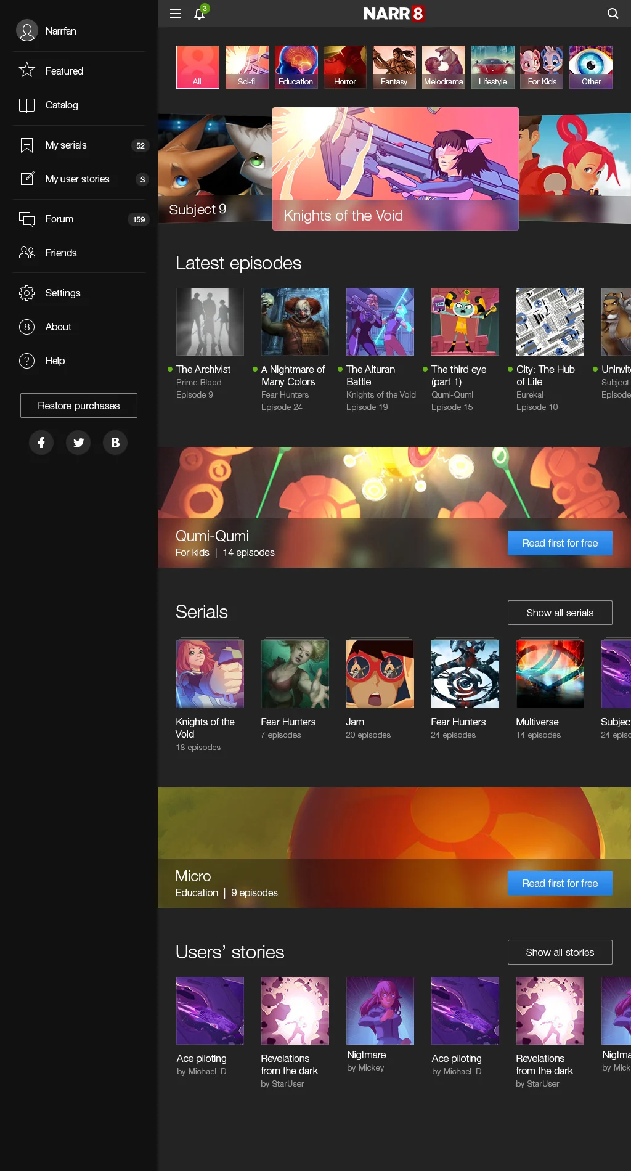
Task: Click the search magnifier icon
Action: click(x=613, y=14)
